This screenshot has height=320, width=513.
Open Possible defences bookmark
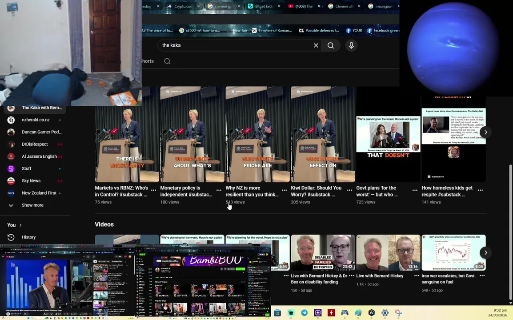click(319, 30)
